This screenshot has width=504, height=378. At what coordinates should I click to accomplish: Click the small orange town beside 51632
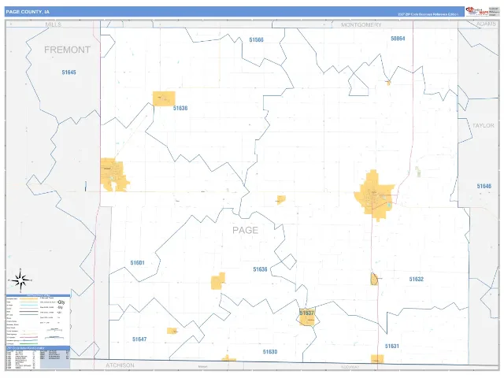point(374,279)
